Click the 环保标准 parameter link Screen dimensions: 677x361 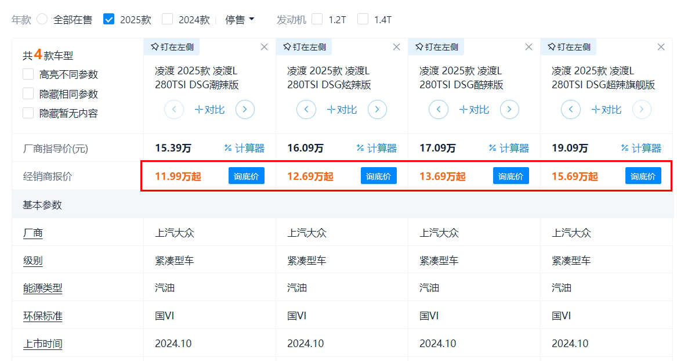(42, 316)
